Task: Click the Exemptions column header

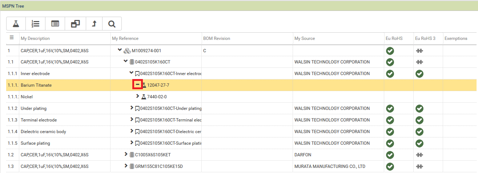Action: point(456,38)
